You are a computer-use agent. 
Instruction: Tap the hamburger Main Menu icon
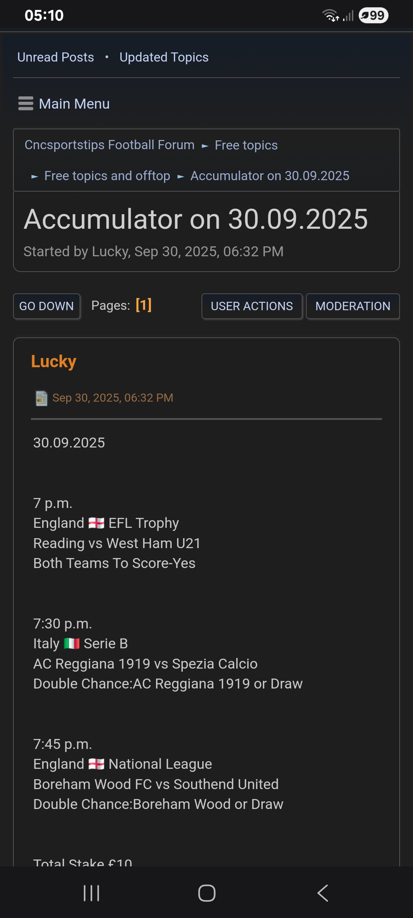[26, 104]
